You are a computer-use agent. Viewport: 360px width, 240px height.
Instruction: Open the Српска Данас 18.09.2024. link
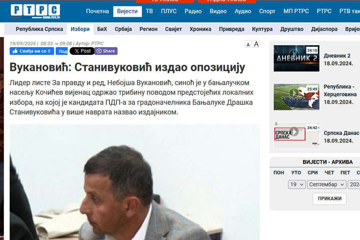tap(342, 137)
